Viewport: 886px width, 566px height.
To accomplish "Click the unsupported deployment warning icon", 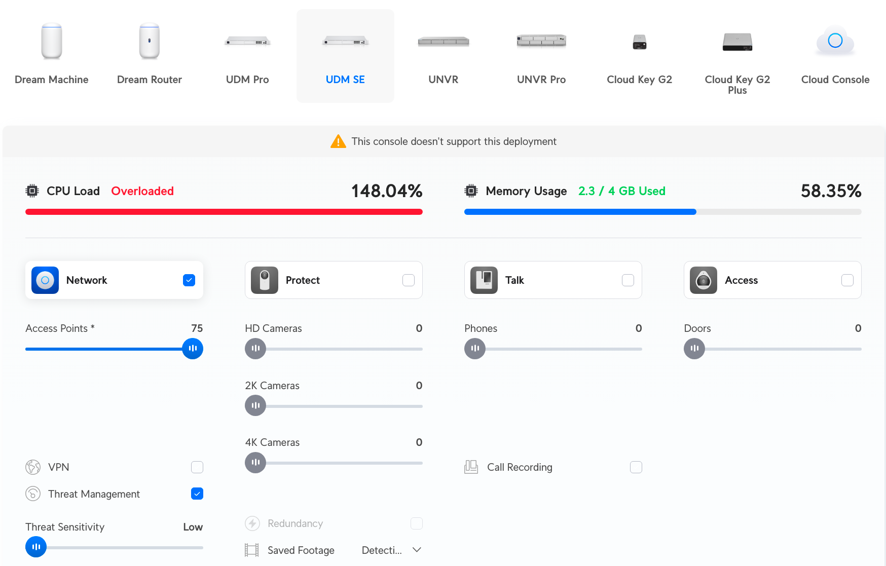I will coord(338,141).
